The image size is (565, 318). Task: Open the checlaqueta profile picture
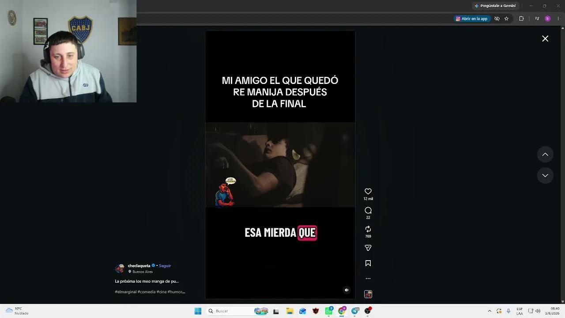[120, 269]
